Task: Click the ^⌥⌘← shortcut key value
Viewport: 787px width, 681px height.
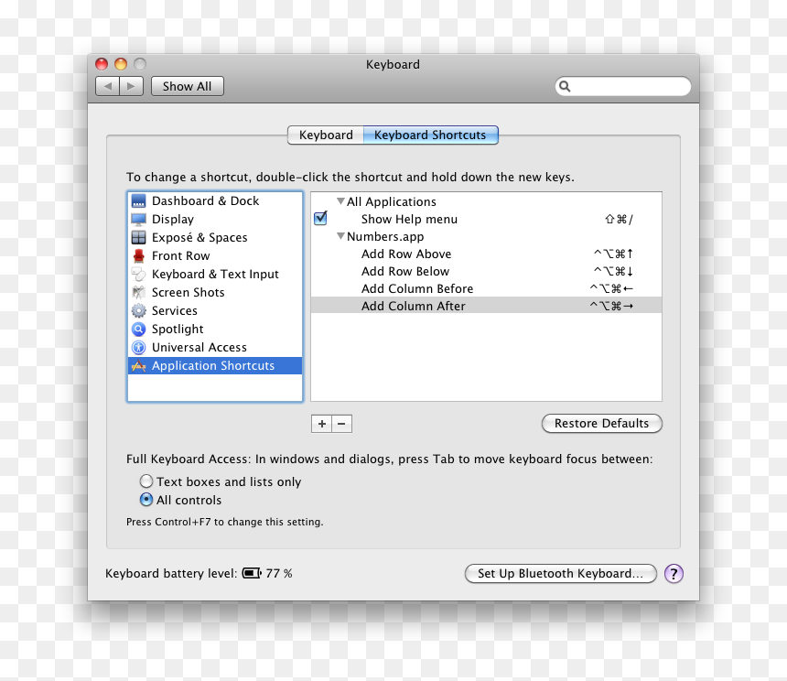Action: 611,288
